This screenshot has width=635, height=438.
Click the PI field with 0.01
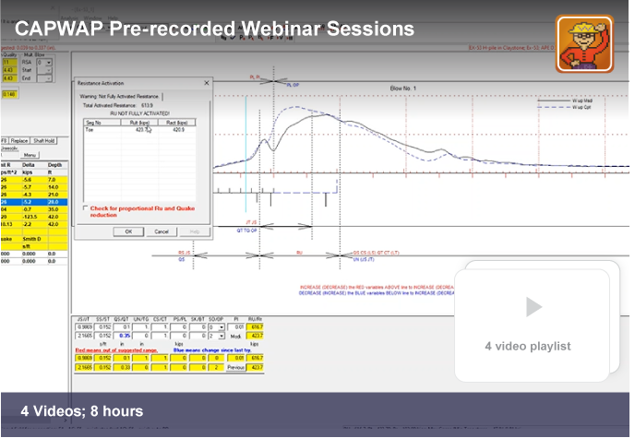click(235, 327)
